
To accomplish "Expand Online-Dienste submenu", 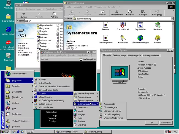I will (53, 83).
